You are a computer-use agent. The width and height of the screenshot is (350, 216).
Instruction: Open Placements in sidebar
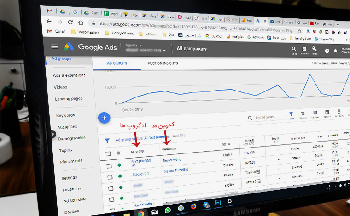tap(71, 161)
